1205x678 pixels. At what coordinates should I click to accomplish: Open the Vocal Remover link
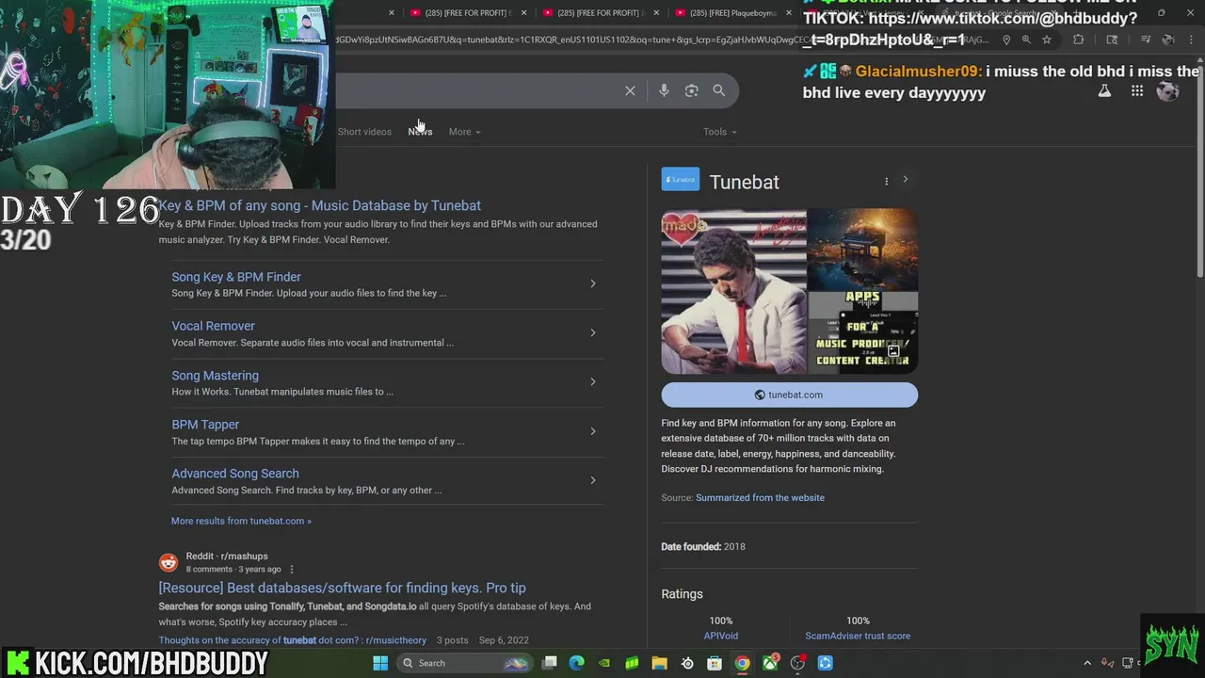click(213, 326)
